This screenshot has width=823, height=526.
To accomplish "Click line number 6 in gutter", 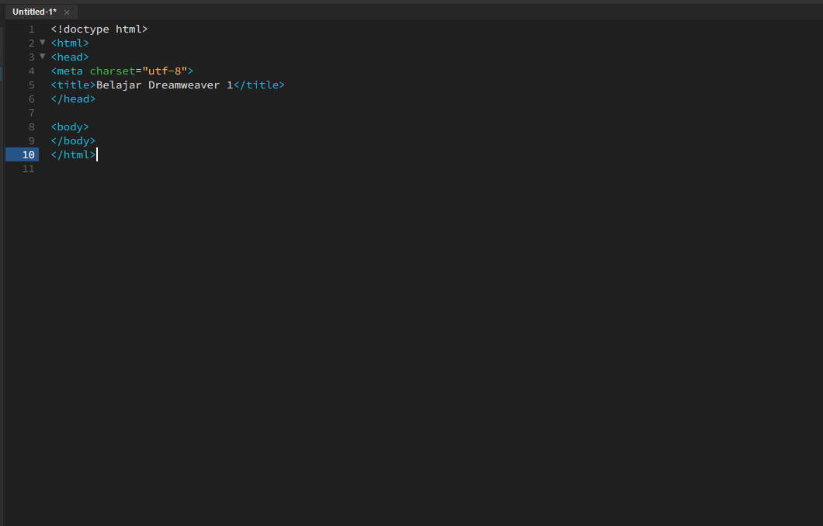I will [x=32, y=99].
